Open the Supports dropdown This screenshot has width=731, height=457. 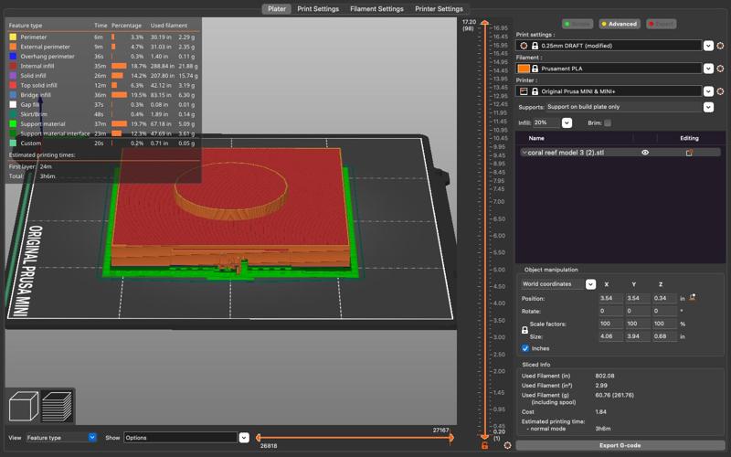tap(708, 107)
